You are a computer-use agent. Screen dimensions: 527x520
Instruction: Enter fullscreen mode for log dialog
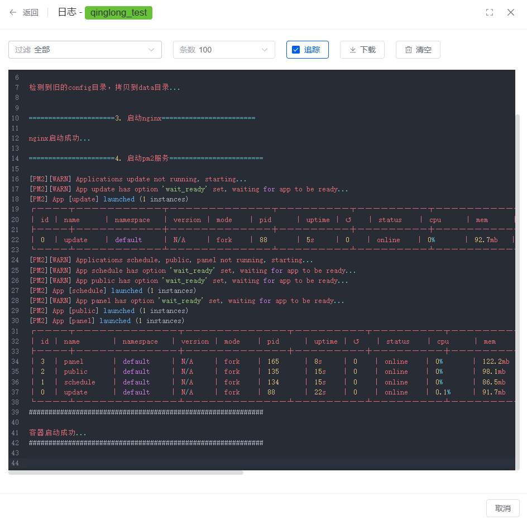click(x=490, y=12)
